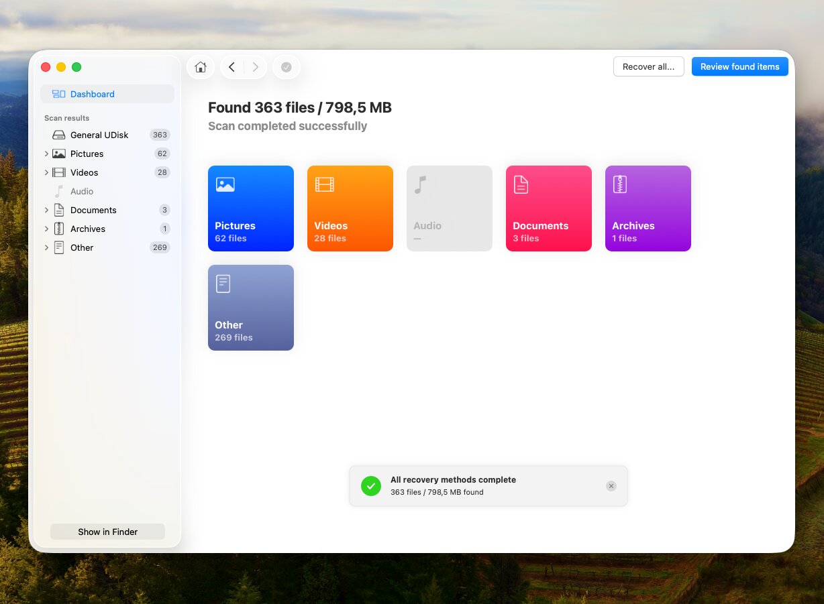Select General UDisk scan result

pyautogui.click(x=107, y=135)
